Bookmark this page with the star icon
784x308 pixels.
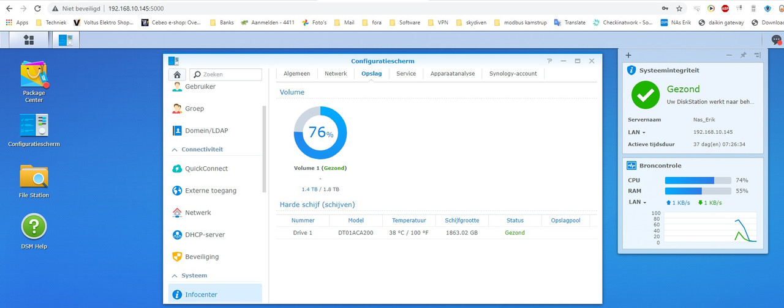[679, 9]
